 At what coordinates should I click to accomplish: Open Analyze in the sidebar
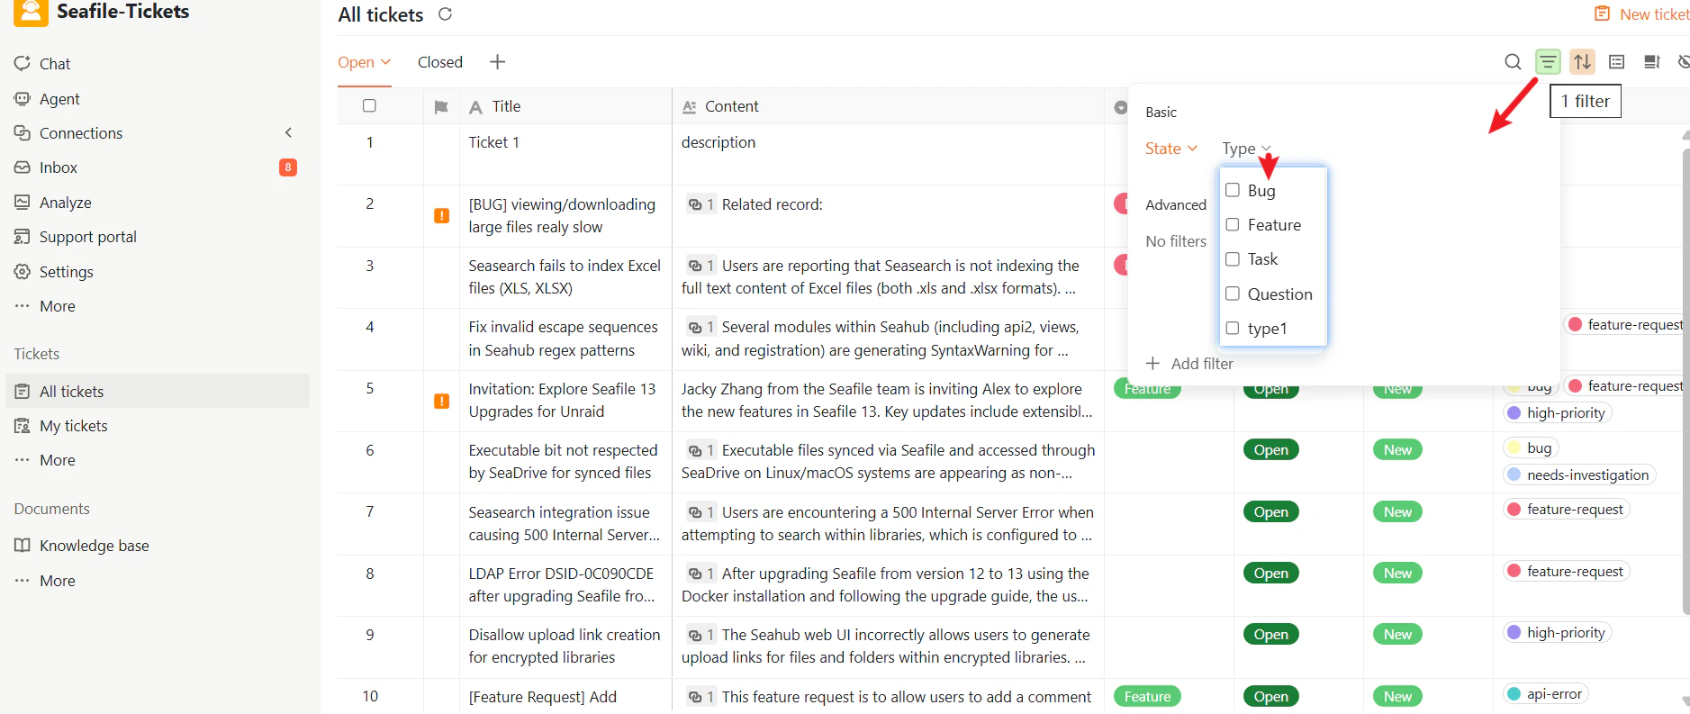coord(66,203)
